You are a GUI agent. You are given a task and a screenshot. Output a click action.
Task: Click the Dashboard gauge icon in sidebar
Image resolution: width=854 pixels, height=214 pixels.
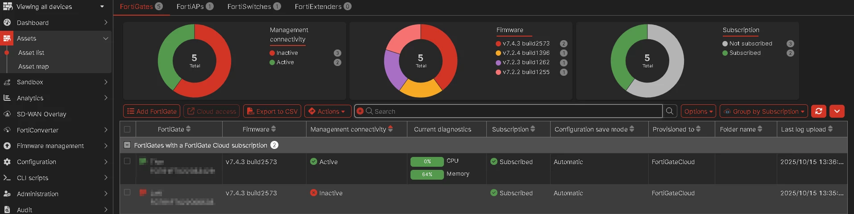[7, 22]
